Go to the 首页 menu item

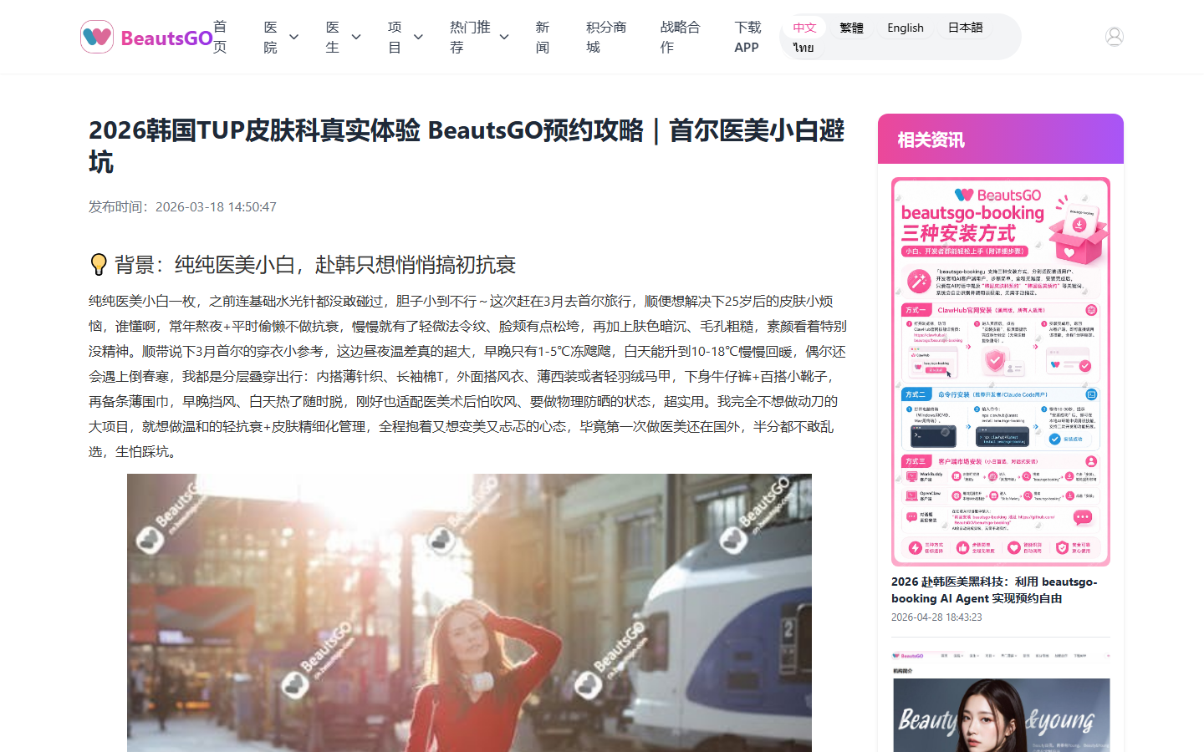coord(220,37)
